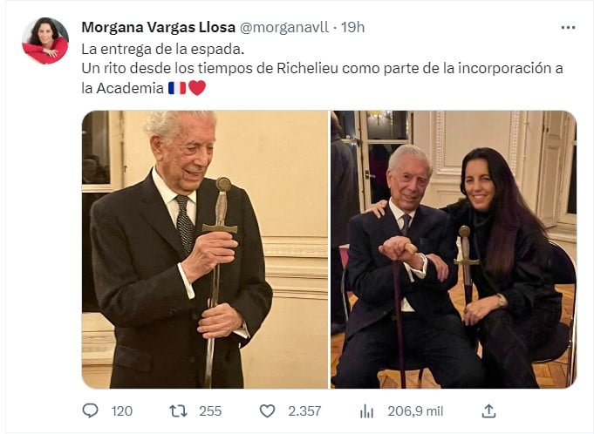Click the round profile avatar picture

[44, 40]
